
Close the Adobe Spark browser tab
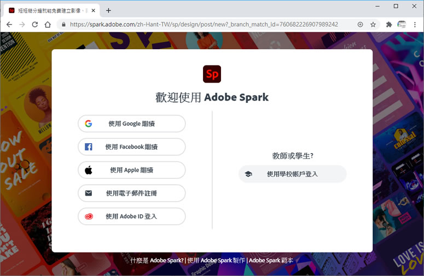(94, 10)
